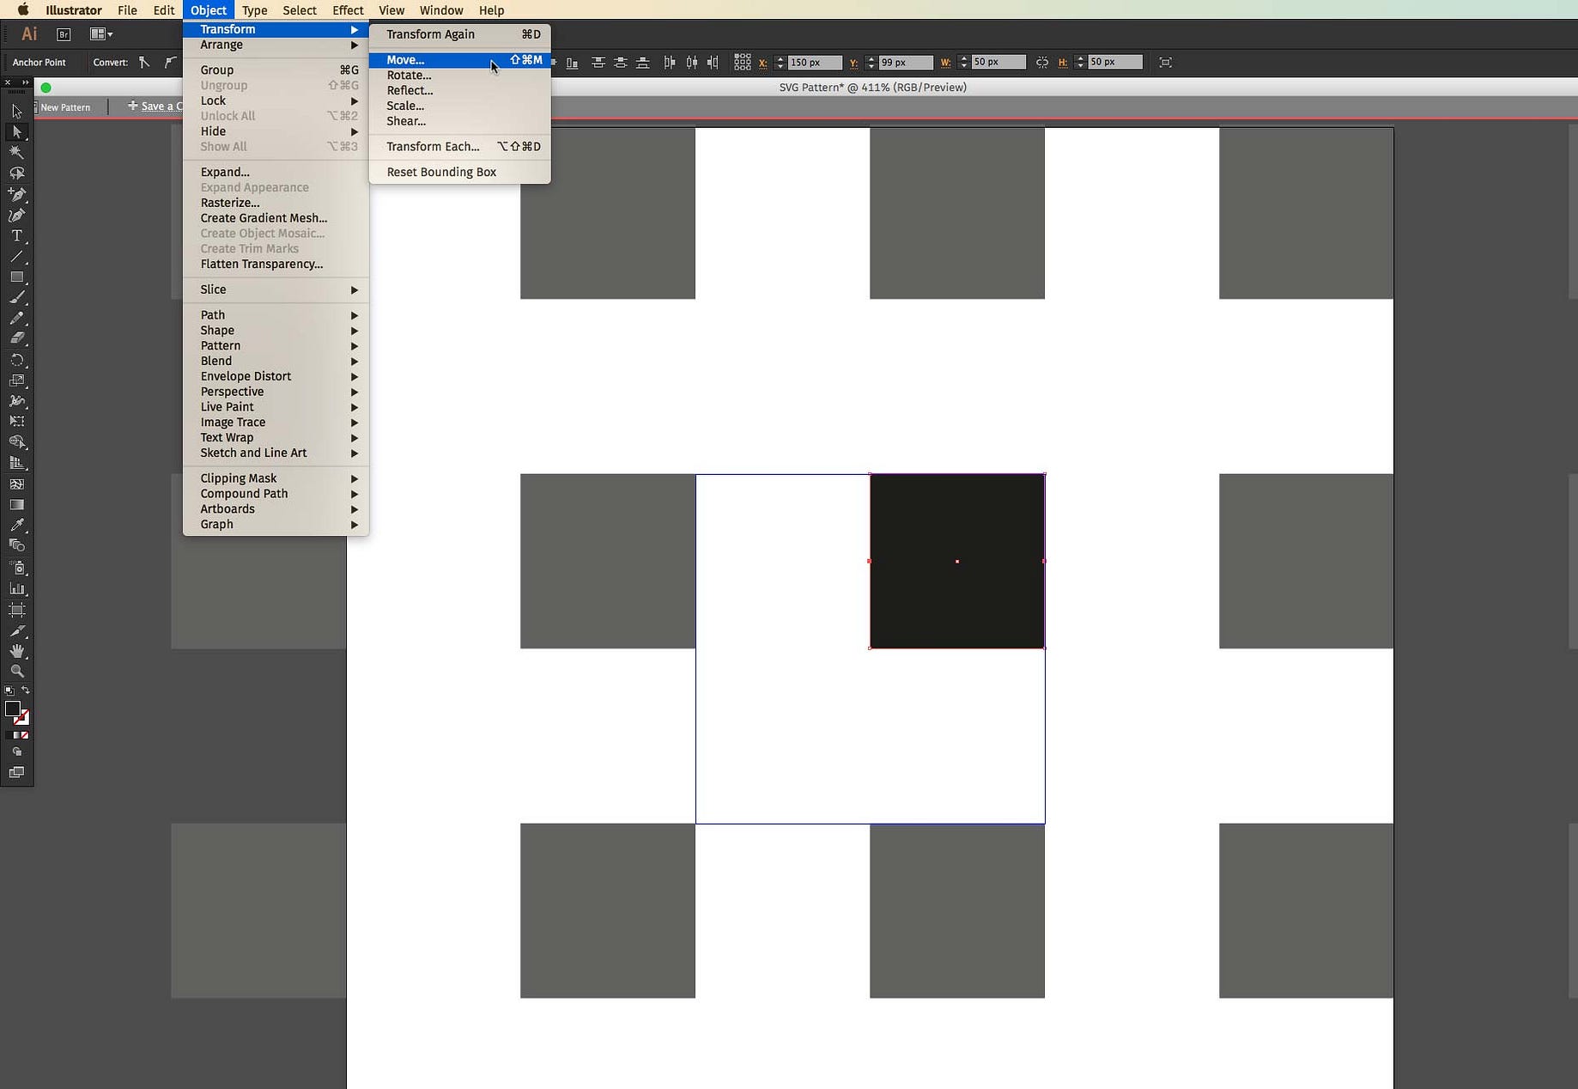Screen dimensions: 1578x1089
Task: Select the Rectangle tool
Action: [x=16, y=277]
